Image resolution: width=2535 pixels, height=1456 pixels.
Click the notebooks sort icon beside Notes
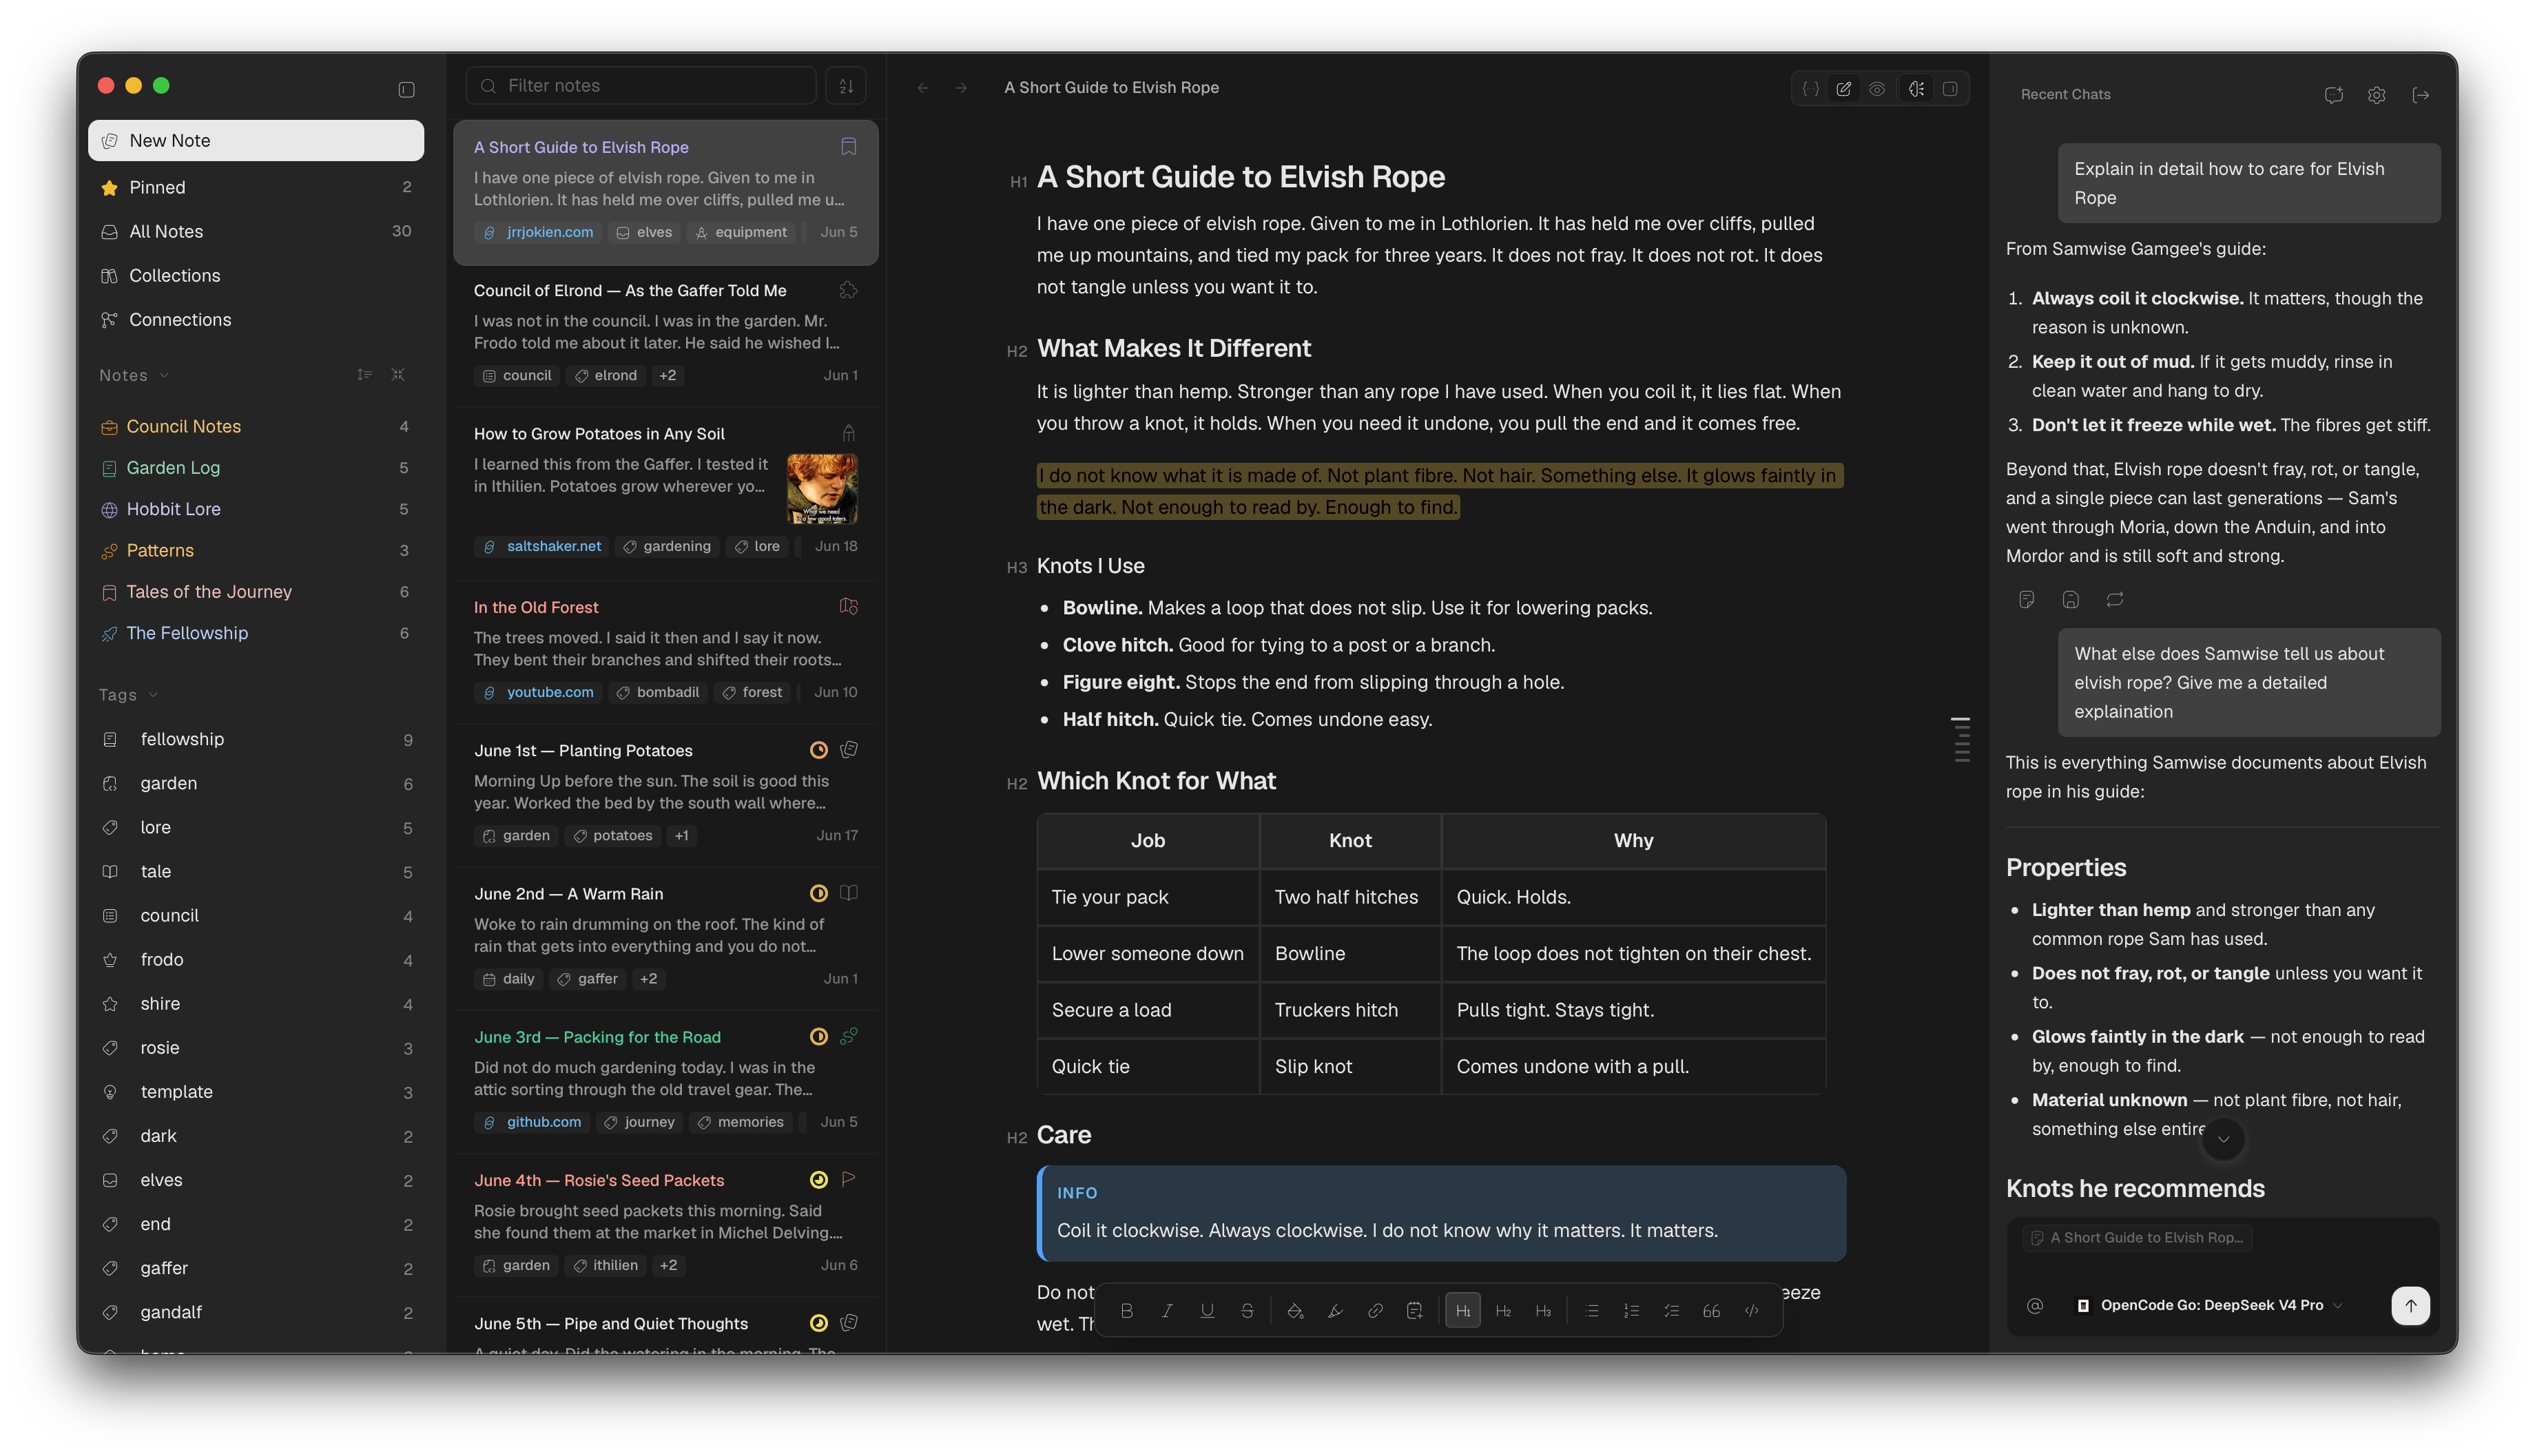coord(364,375)
